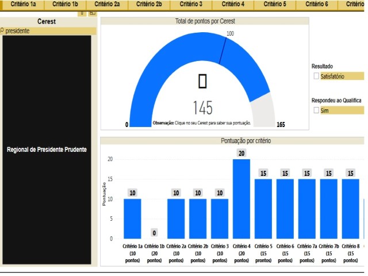This screenshot has width=368, height=276.
Task: Click the search magnifier icon beside presidente
Action: [x=2, y=31]
